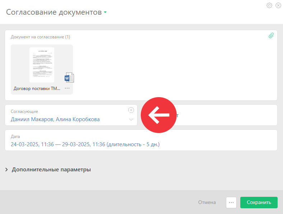Viewport: 283px width, 214px height.
Task: Expand the Согласующие dropdown chevron
Action: (x=131, y=120)
